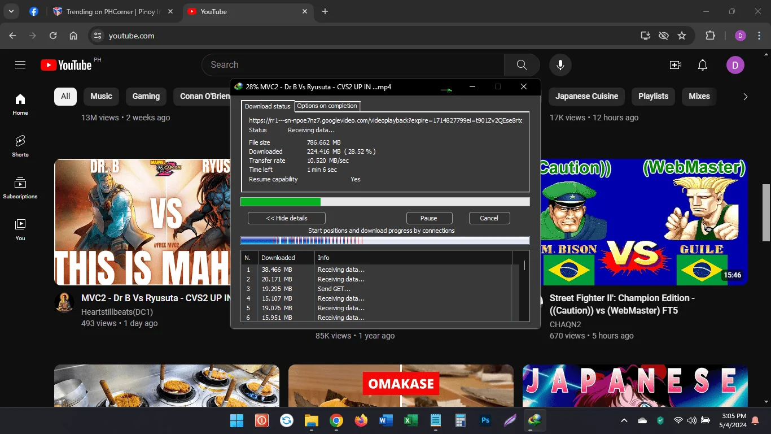The width and height of the screenshot is (771, 434).
Task: Filter YouTube by the Gaming chip
Action: click(x=146, y=96)
